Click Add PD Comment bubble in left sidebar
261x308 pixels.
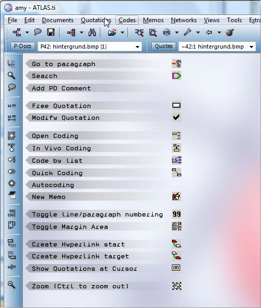tap(11, 87)
